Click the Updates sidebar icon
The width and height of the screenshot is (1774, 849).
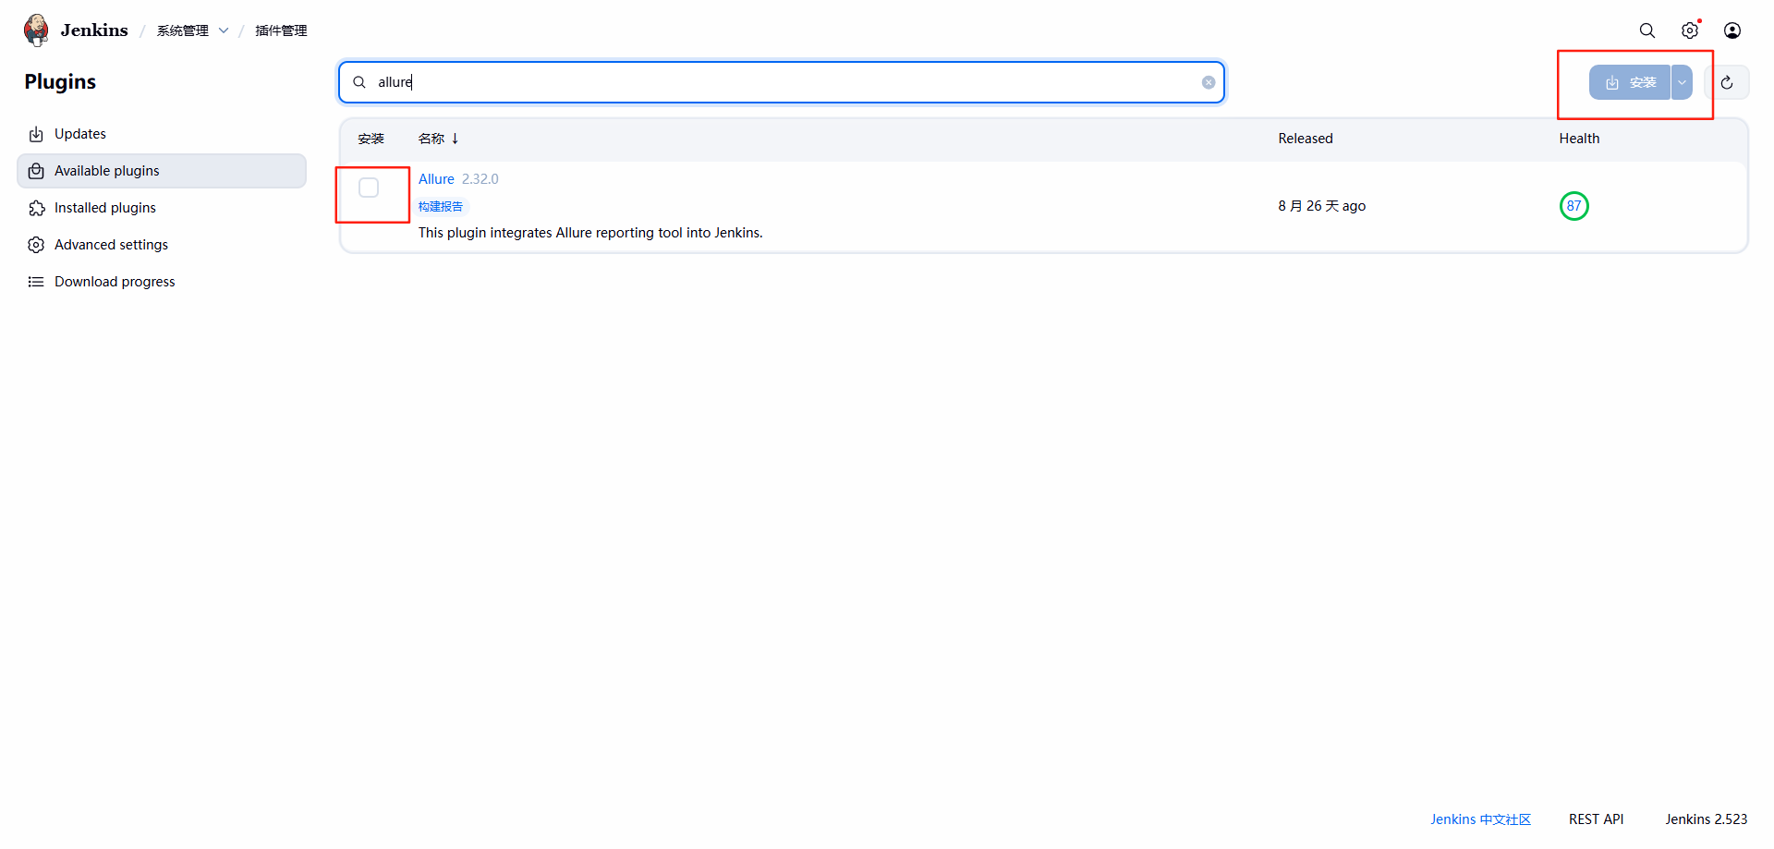point(36,134)
